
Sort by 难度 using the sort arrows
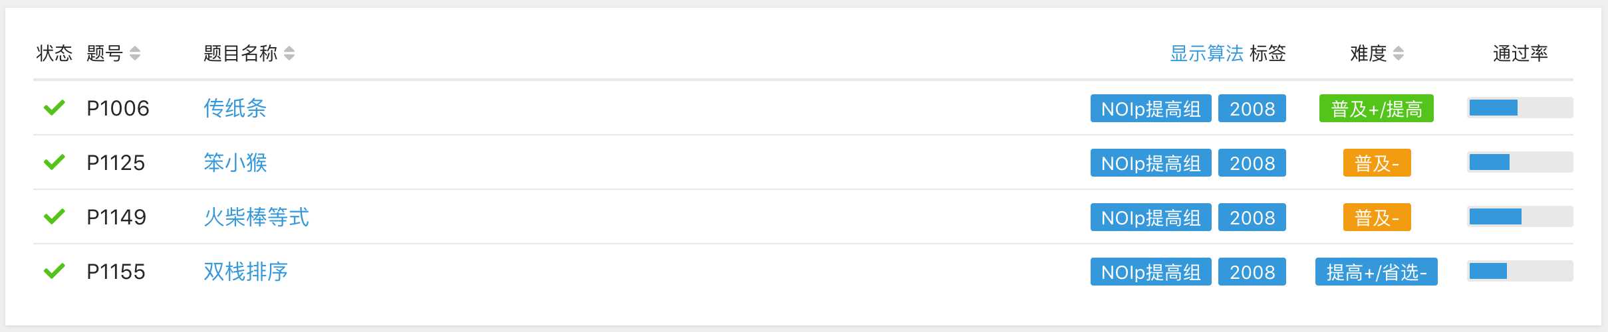point(1399,53)
